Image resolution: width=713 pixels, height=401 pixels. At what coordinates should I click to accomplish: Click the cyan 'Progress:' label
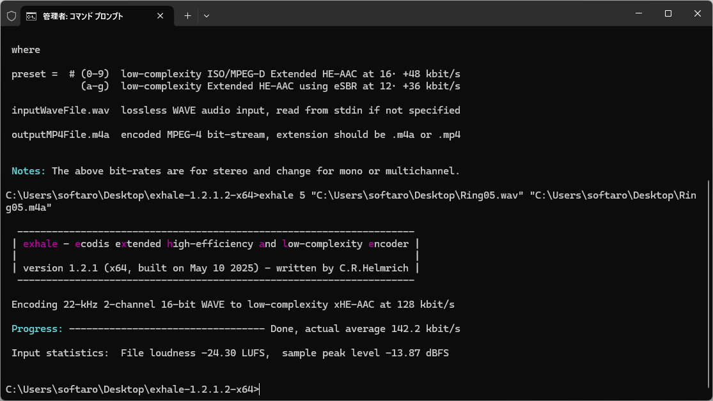[x=37, y=329]
